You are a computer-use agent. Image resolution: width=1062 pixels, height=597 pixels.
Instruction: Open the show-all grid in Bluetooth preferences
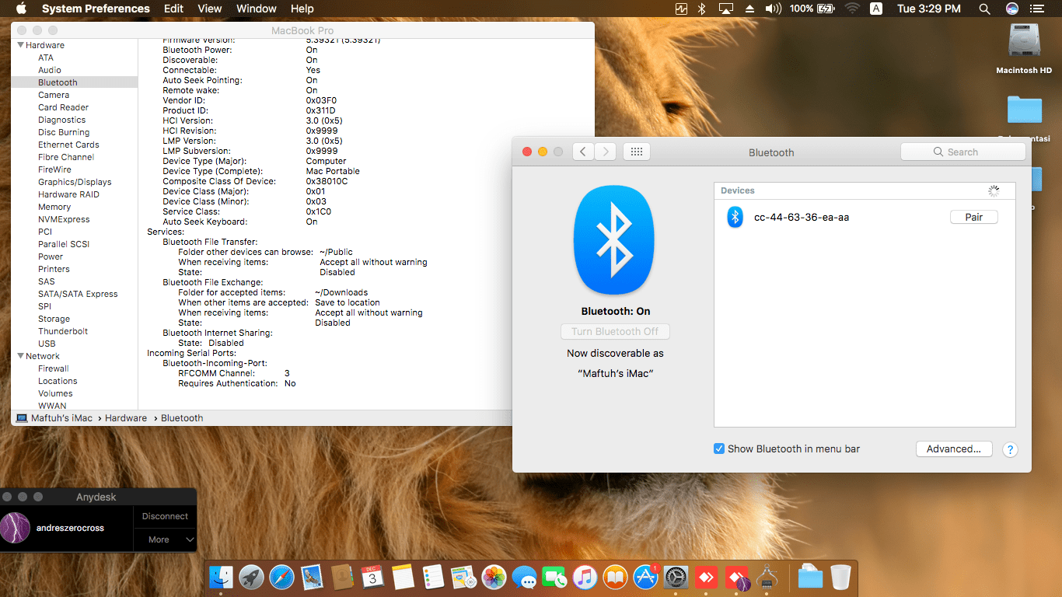pos(636,152)
